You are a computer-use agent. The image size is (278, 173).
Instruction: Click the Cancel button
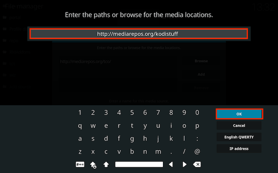pyautogui.click(x=239, y=126)
